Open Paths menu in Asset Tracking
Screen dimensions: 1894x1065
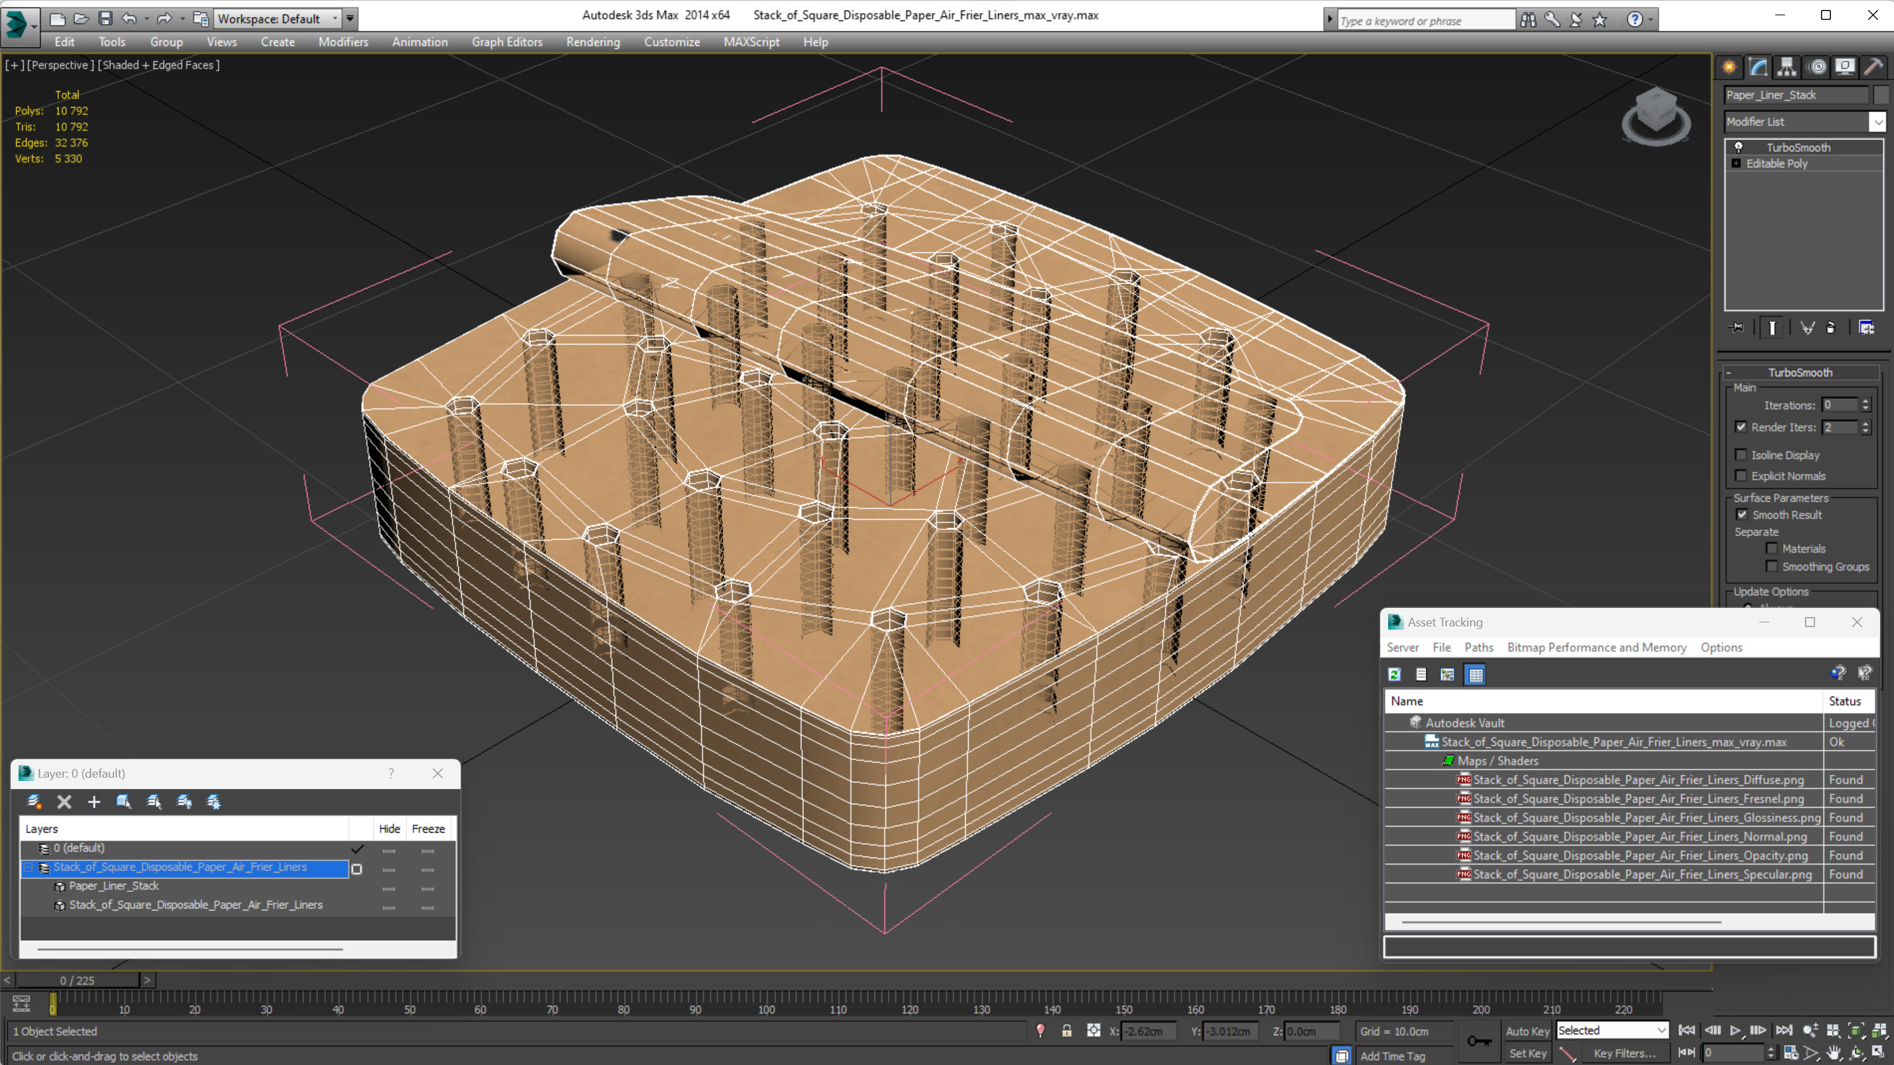click(1478, 648)
